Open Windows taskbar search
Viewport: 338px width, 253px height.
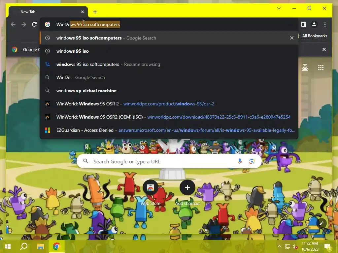(24, 246)
